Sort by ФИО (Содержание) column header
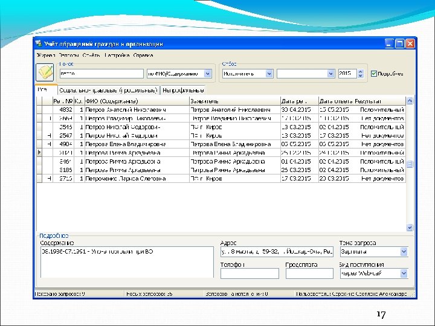This screenshot has height=326, width=435. [x=137, y=101]
